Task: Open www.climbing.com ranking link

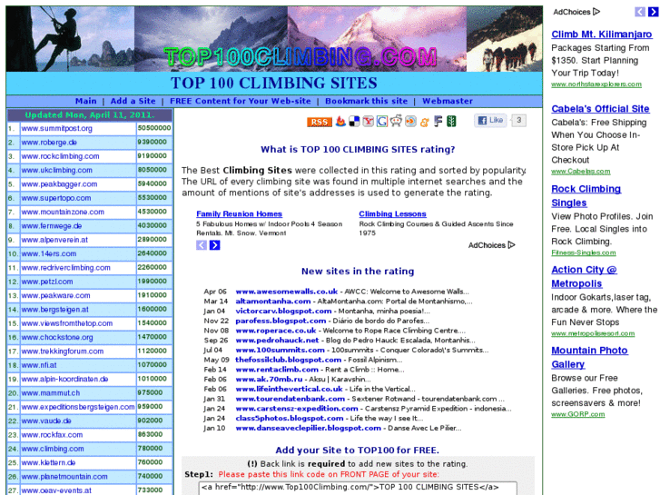Action: click(x=53, y=449)
